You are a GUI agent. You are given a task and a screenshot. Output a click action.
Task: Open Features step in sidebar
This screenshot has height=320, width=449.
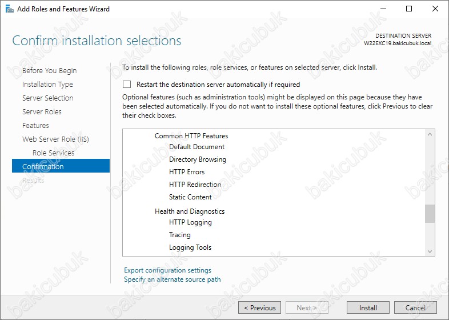point(35,126)
